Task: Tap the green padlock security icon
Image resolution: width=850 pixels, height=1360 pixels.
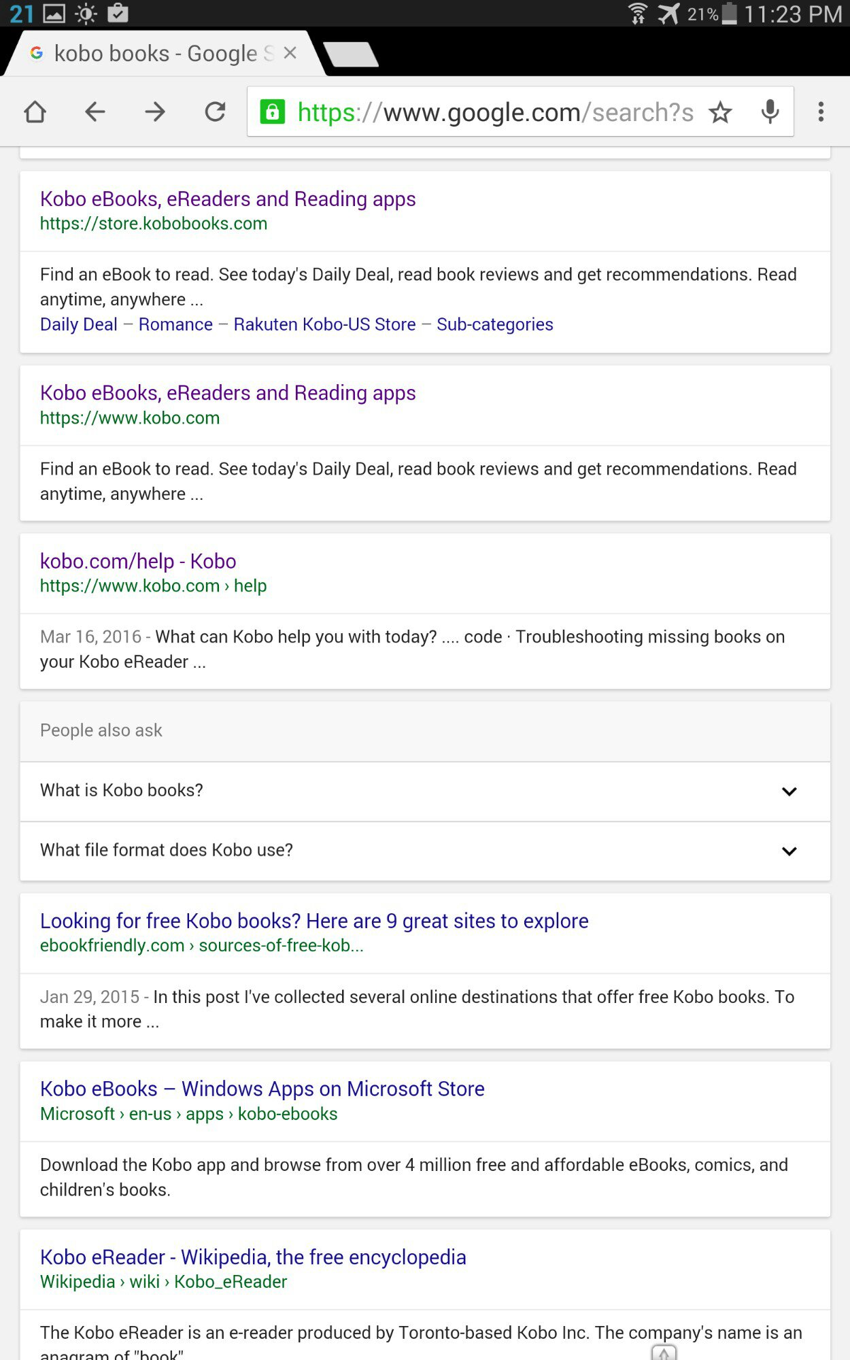Action: click(273, 112)
